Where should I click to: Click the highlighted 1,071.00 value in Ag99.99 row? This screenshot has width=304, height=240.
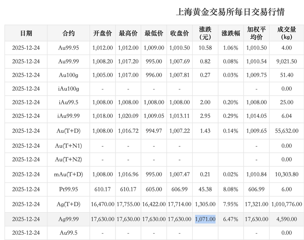click(x=204, y=219)
